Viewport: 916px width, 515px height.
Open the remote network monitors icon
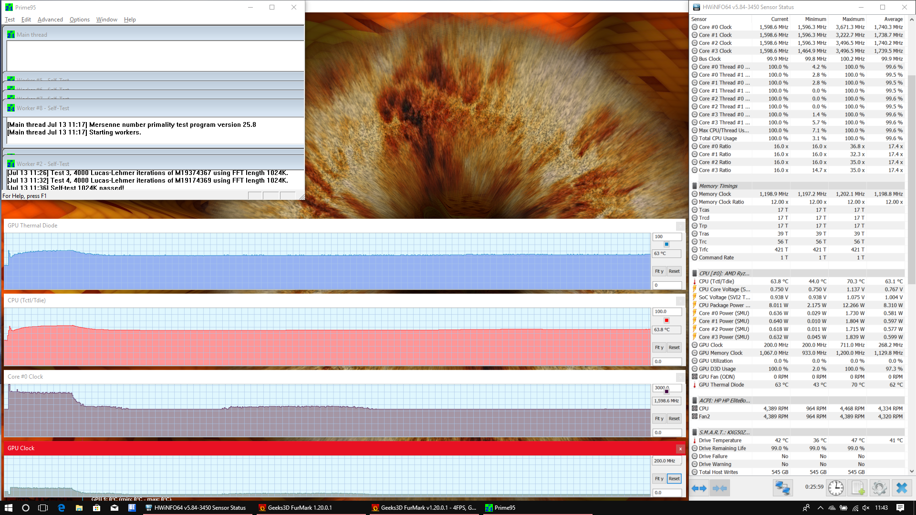(x=782, y=488)
